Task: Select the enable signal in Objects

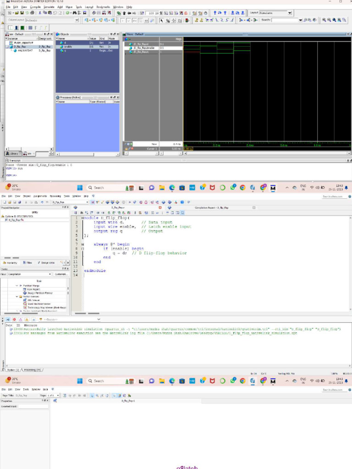Action: (68, 46)
